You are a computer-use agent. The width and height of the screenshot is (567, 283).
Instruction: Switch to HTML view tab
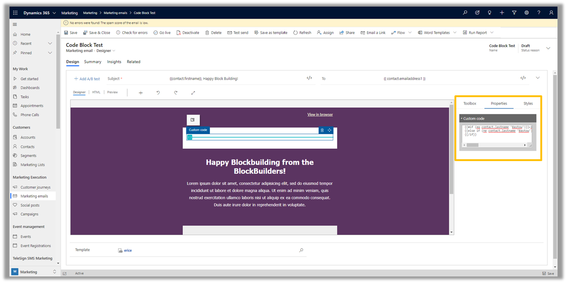(96, 92)
